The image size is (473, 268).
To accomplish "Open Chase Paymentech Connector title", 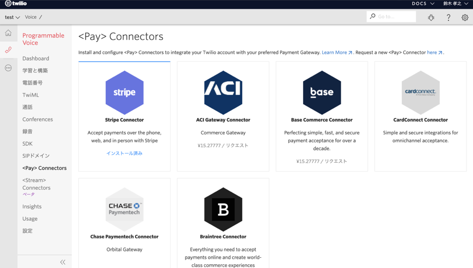I will (125, 237).
